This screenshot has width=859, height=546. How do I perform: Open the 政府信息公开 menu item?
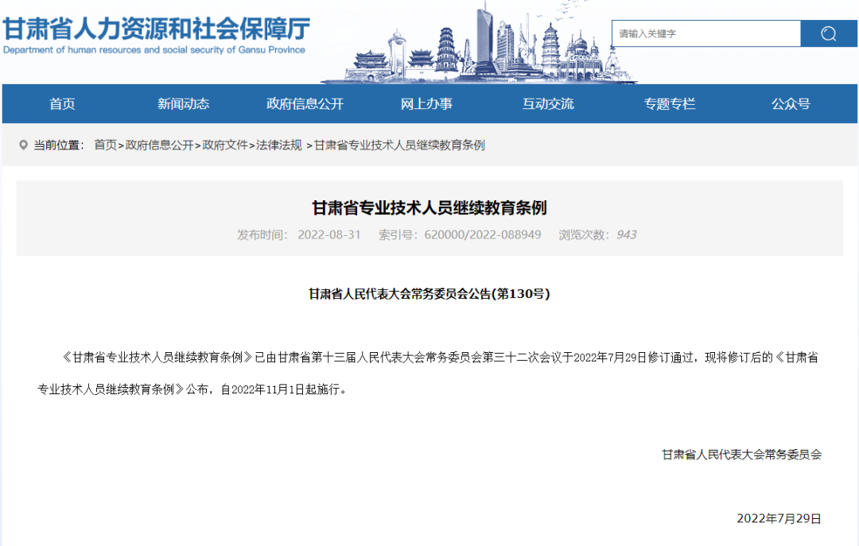pyautogui.click(x=305, y=103)
